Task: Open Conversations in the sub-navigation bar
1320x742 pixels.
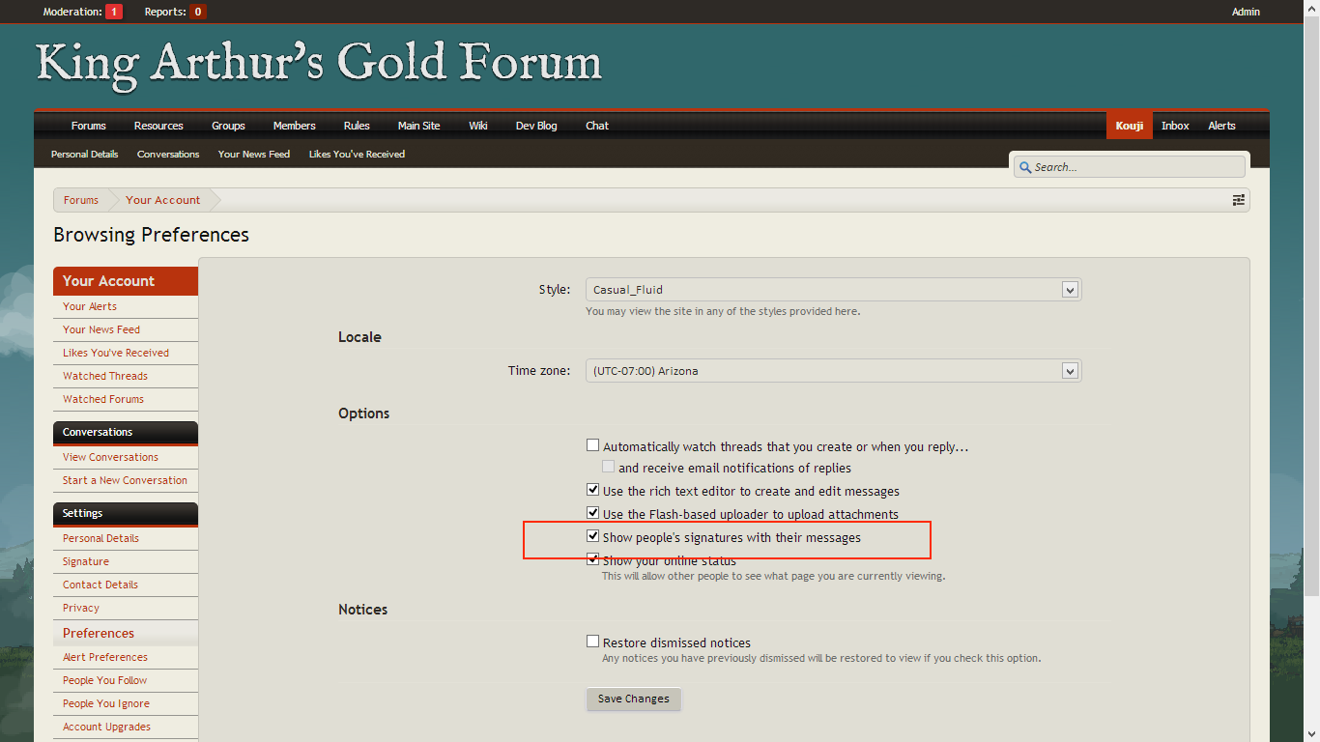Action: point(168,154)
